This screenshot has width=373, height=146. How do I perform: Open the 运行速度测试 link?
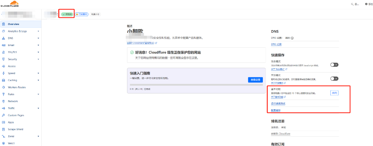(x=278, y=104)
